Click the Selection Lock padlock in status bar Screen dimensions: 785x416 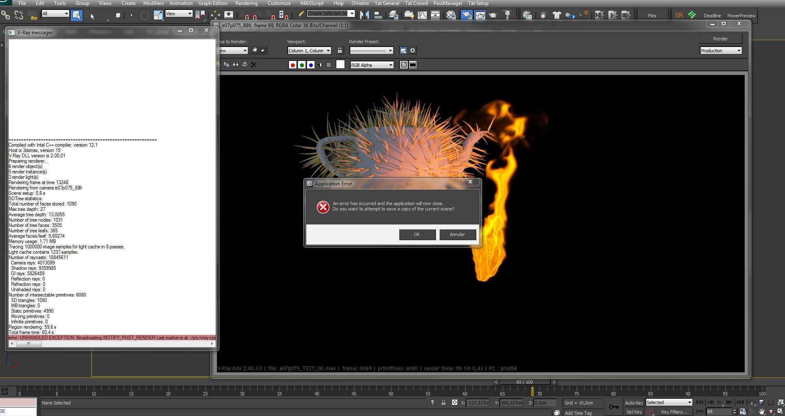[x=443, y=402]
